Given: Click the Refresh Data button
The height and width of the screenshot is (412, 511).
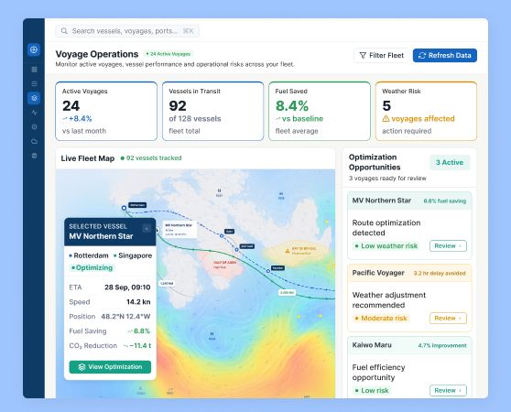Looking at the screenshot, I should (x=445, y=55).
